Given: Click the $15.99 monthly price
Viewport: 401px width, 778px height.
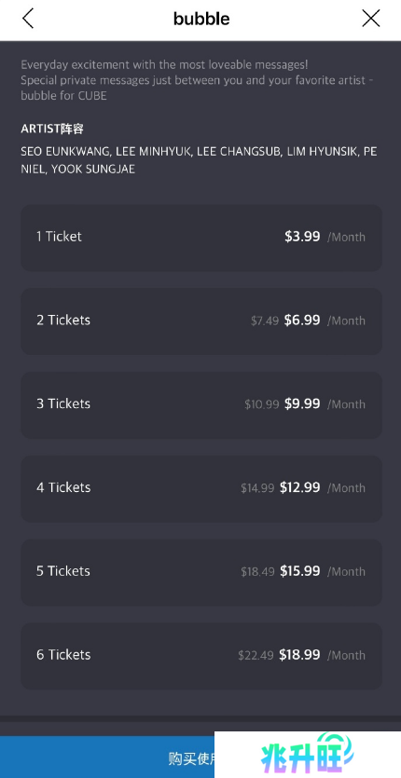Looking at the screenshot, I should coord(299,571).
